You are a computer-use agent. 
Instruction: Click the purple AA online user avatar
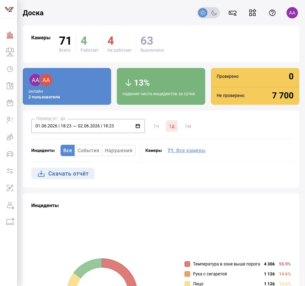coord(35,80)
